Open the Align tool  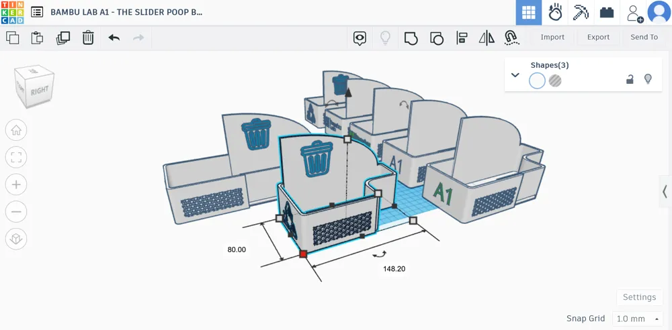[x=462, y=38]
